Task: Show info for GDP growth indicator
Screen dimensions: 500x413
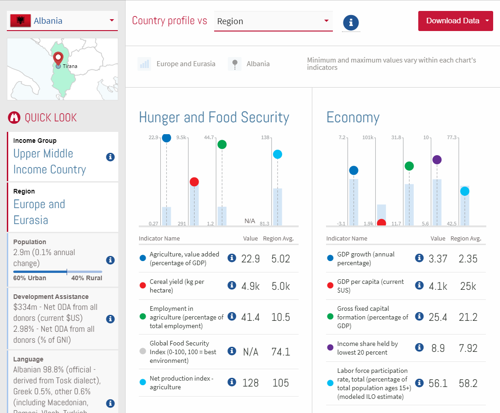Action: pyautogui.click(x=419, y=258)
